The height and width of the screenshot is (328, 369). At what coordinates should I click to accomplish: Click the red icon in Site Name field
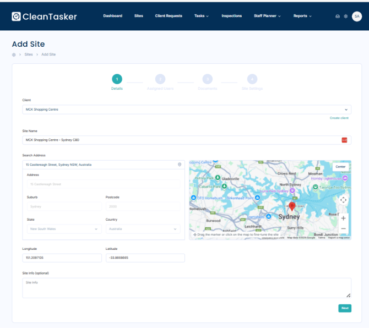tap(344, 140)
